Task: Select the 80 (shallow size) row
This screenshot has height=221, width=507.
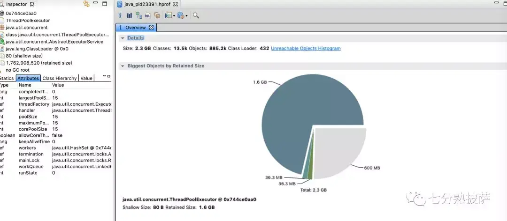Action: pyautogui.click(x=55, y=56)
